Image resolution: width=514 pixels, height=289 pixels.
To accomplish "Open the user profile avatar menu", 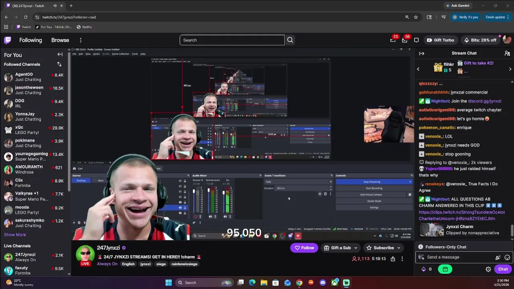I will tap(507, 40).
